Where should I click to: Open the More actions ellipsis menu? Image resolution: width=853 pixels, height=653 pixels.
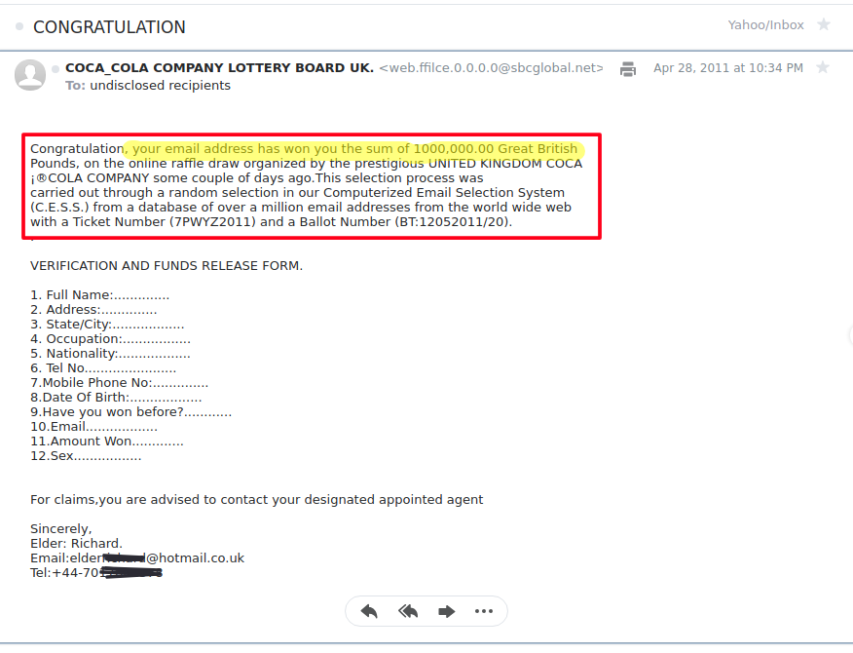484,611
